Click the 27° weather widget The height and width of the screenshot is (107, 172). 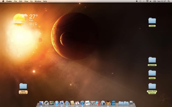[26, 20]
